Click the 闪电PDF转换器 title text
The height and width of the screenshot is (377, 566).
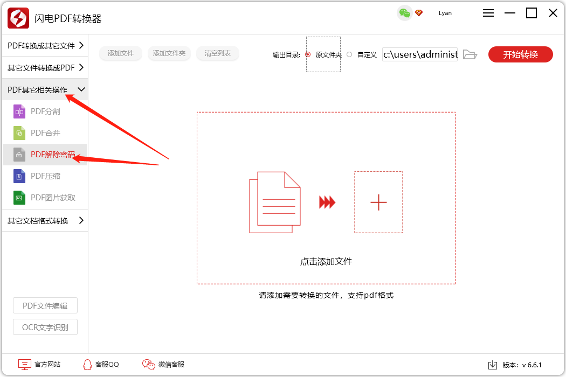click(x=68, y=18)
